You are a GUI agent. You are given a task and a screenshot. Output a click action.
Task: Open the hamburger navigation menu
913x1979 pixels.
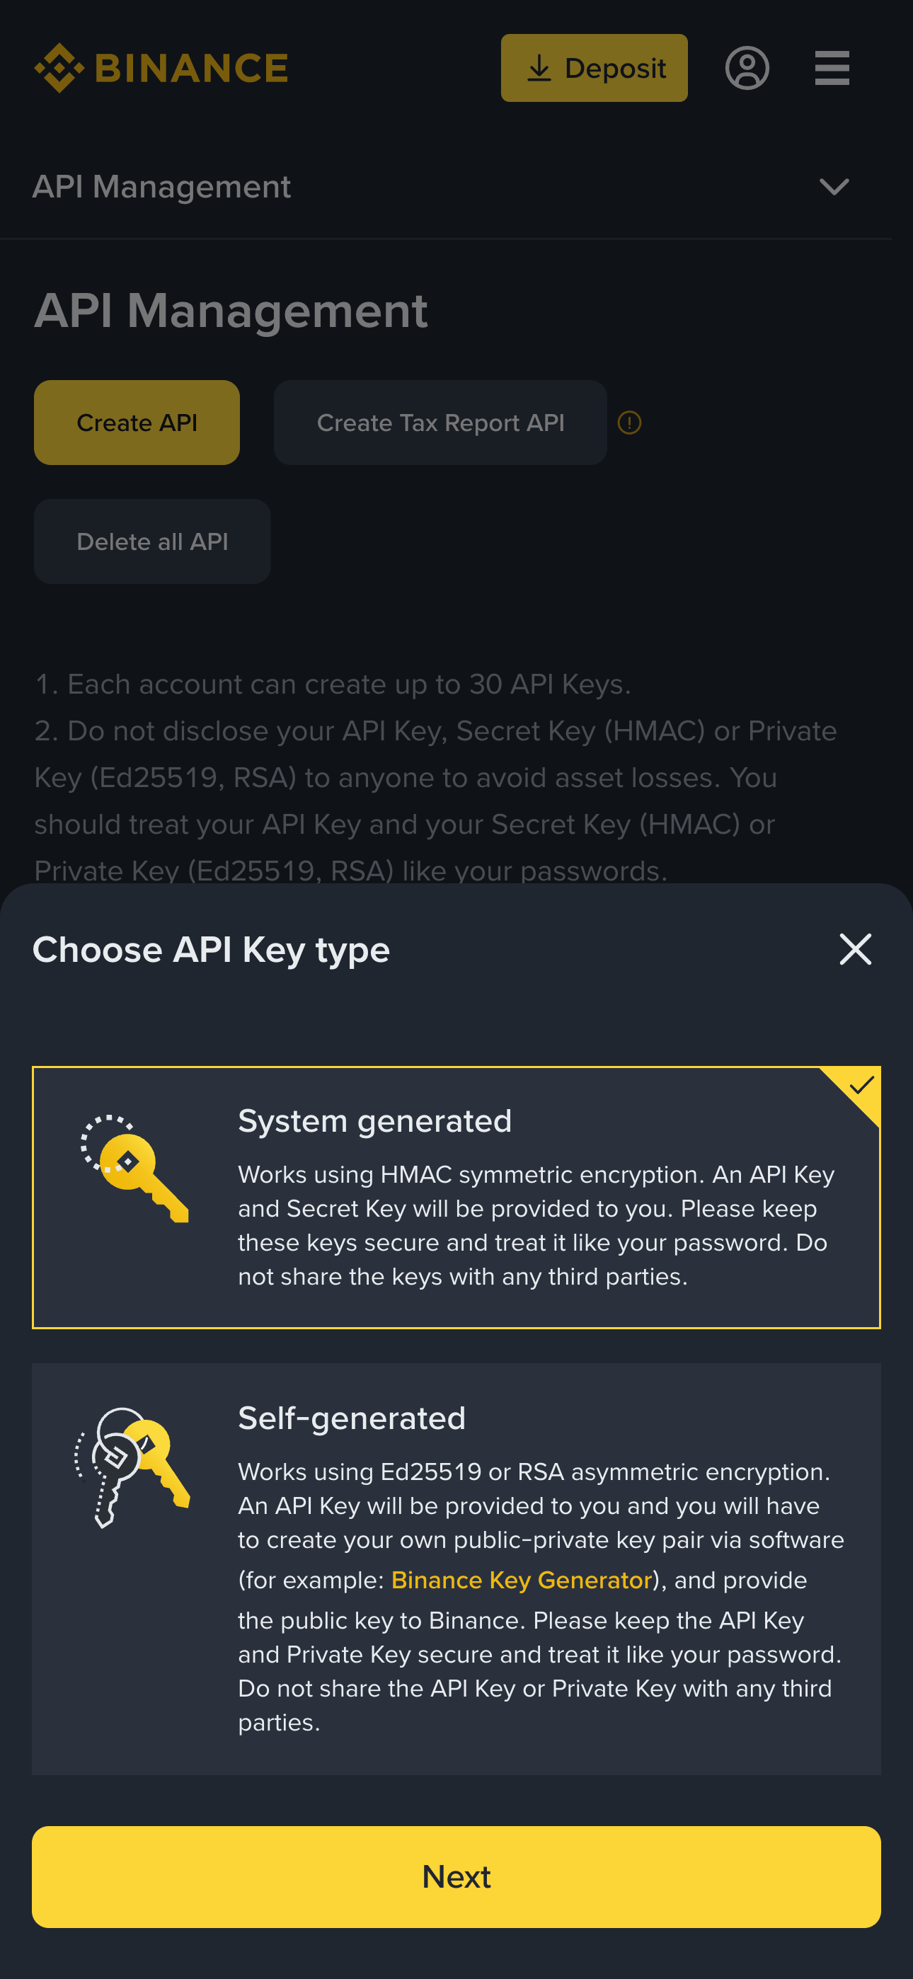(832, 68)
